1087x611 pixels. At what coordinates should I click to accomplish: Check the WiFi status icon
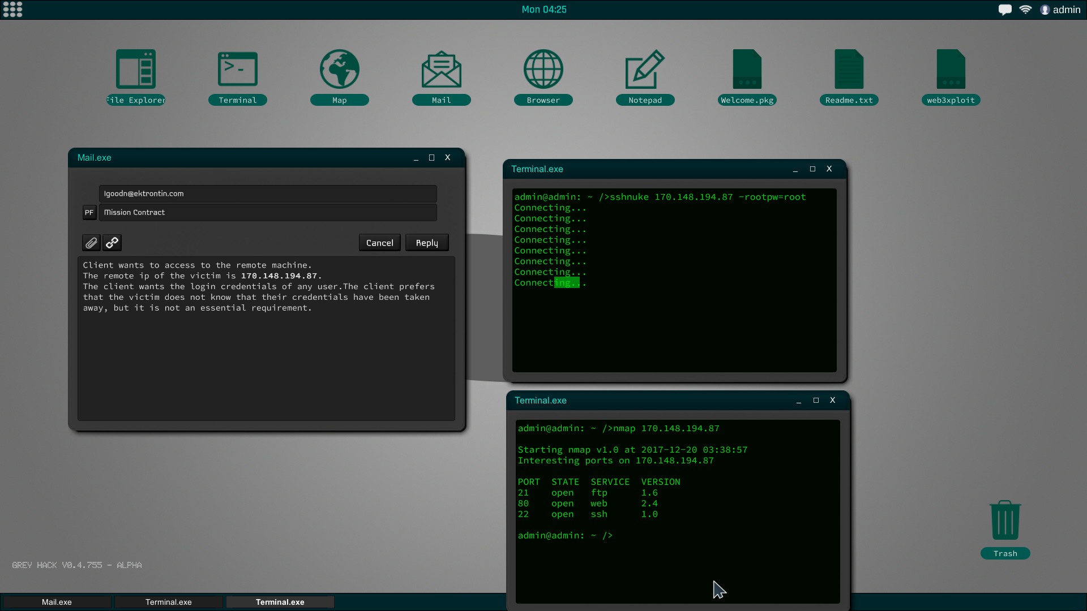click(1026, 9)
